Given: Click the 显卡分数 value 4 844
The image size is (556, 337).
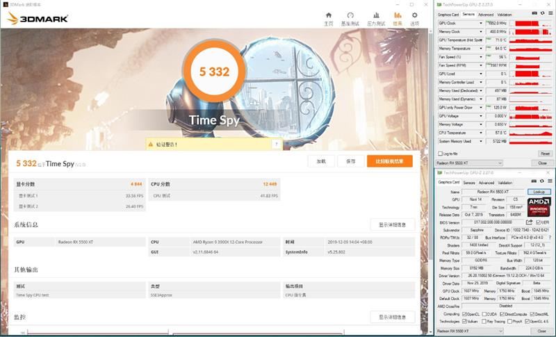Looking at the screenshot, I should [136, 184].
